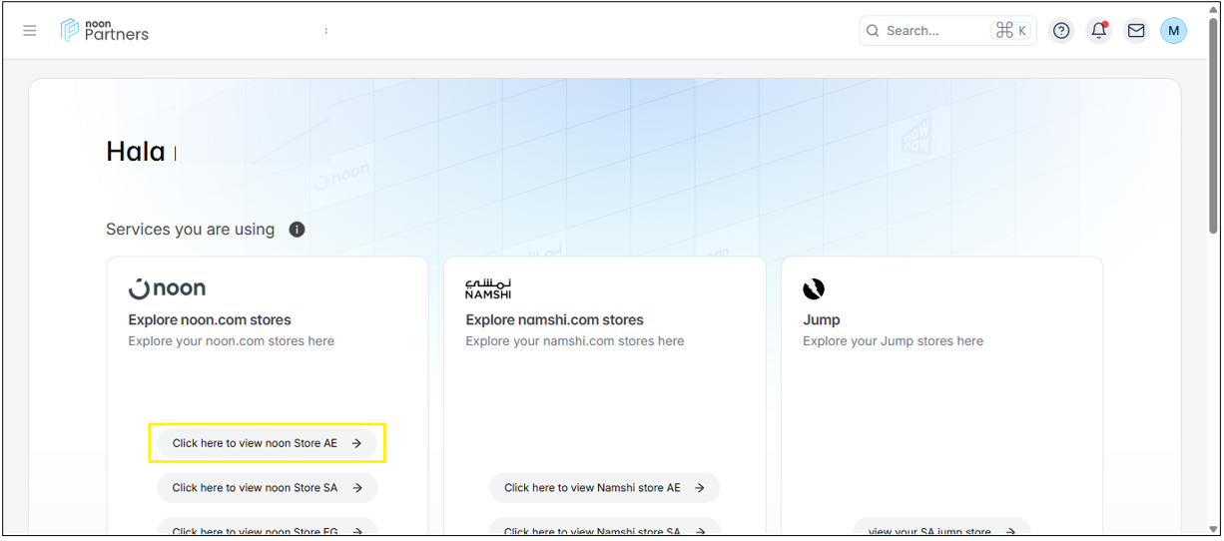Click here to view noon Store AE
Viewport: 1224px width, 541px height.
(x=267, y=443)
